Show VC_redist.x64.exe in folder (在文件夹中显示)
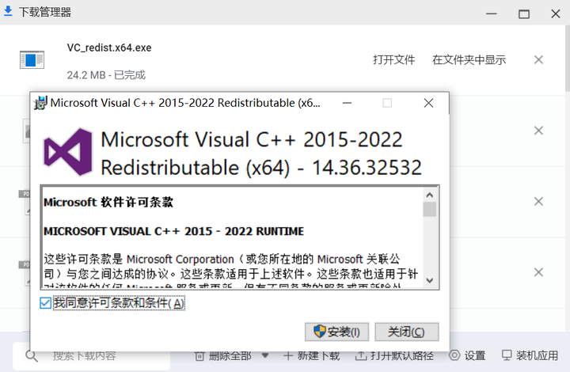 (x=469, y=59)
